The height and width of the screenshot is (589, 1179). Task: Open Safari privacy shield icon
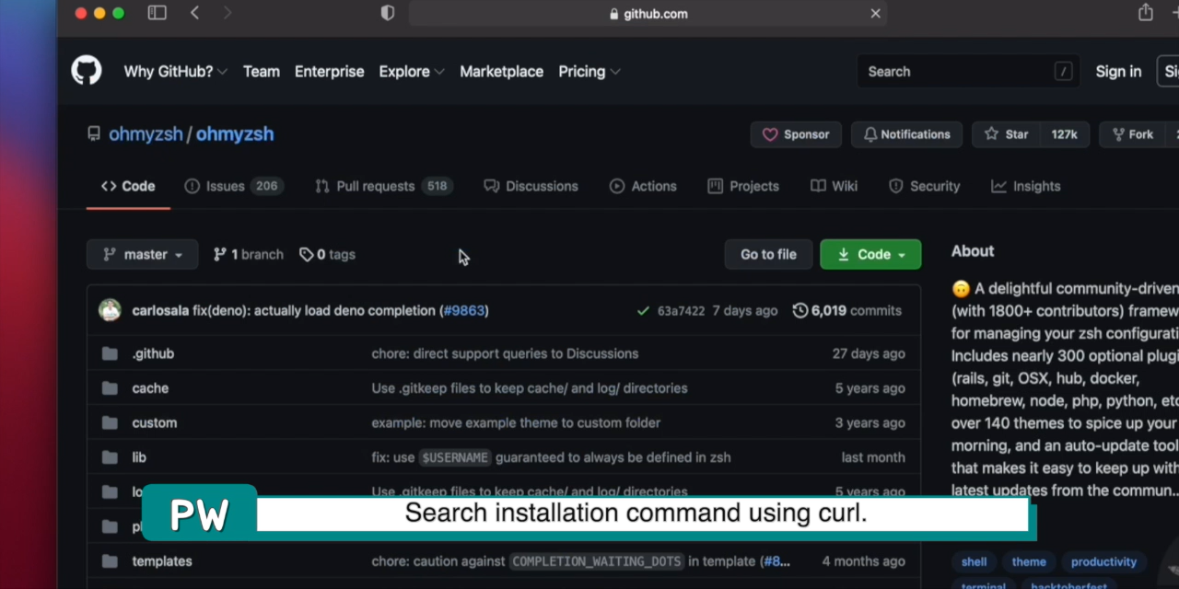tap(388, 13)
